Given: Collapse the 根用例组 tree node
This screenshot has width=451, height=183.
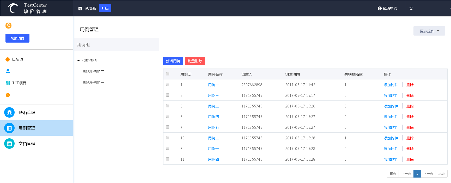Looking at the screenshot, I should pyautogui.click(x=78, y=61).
